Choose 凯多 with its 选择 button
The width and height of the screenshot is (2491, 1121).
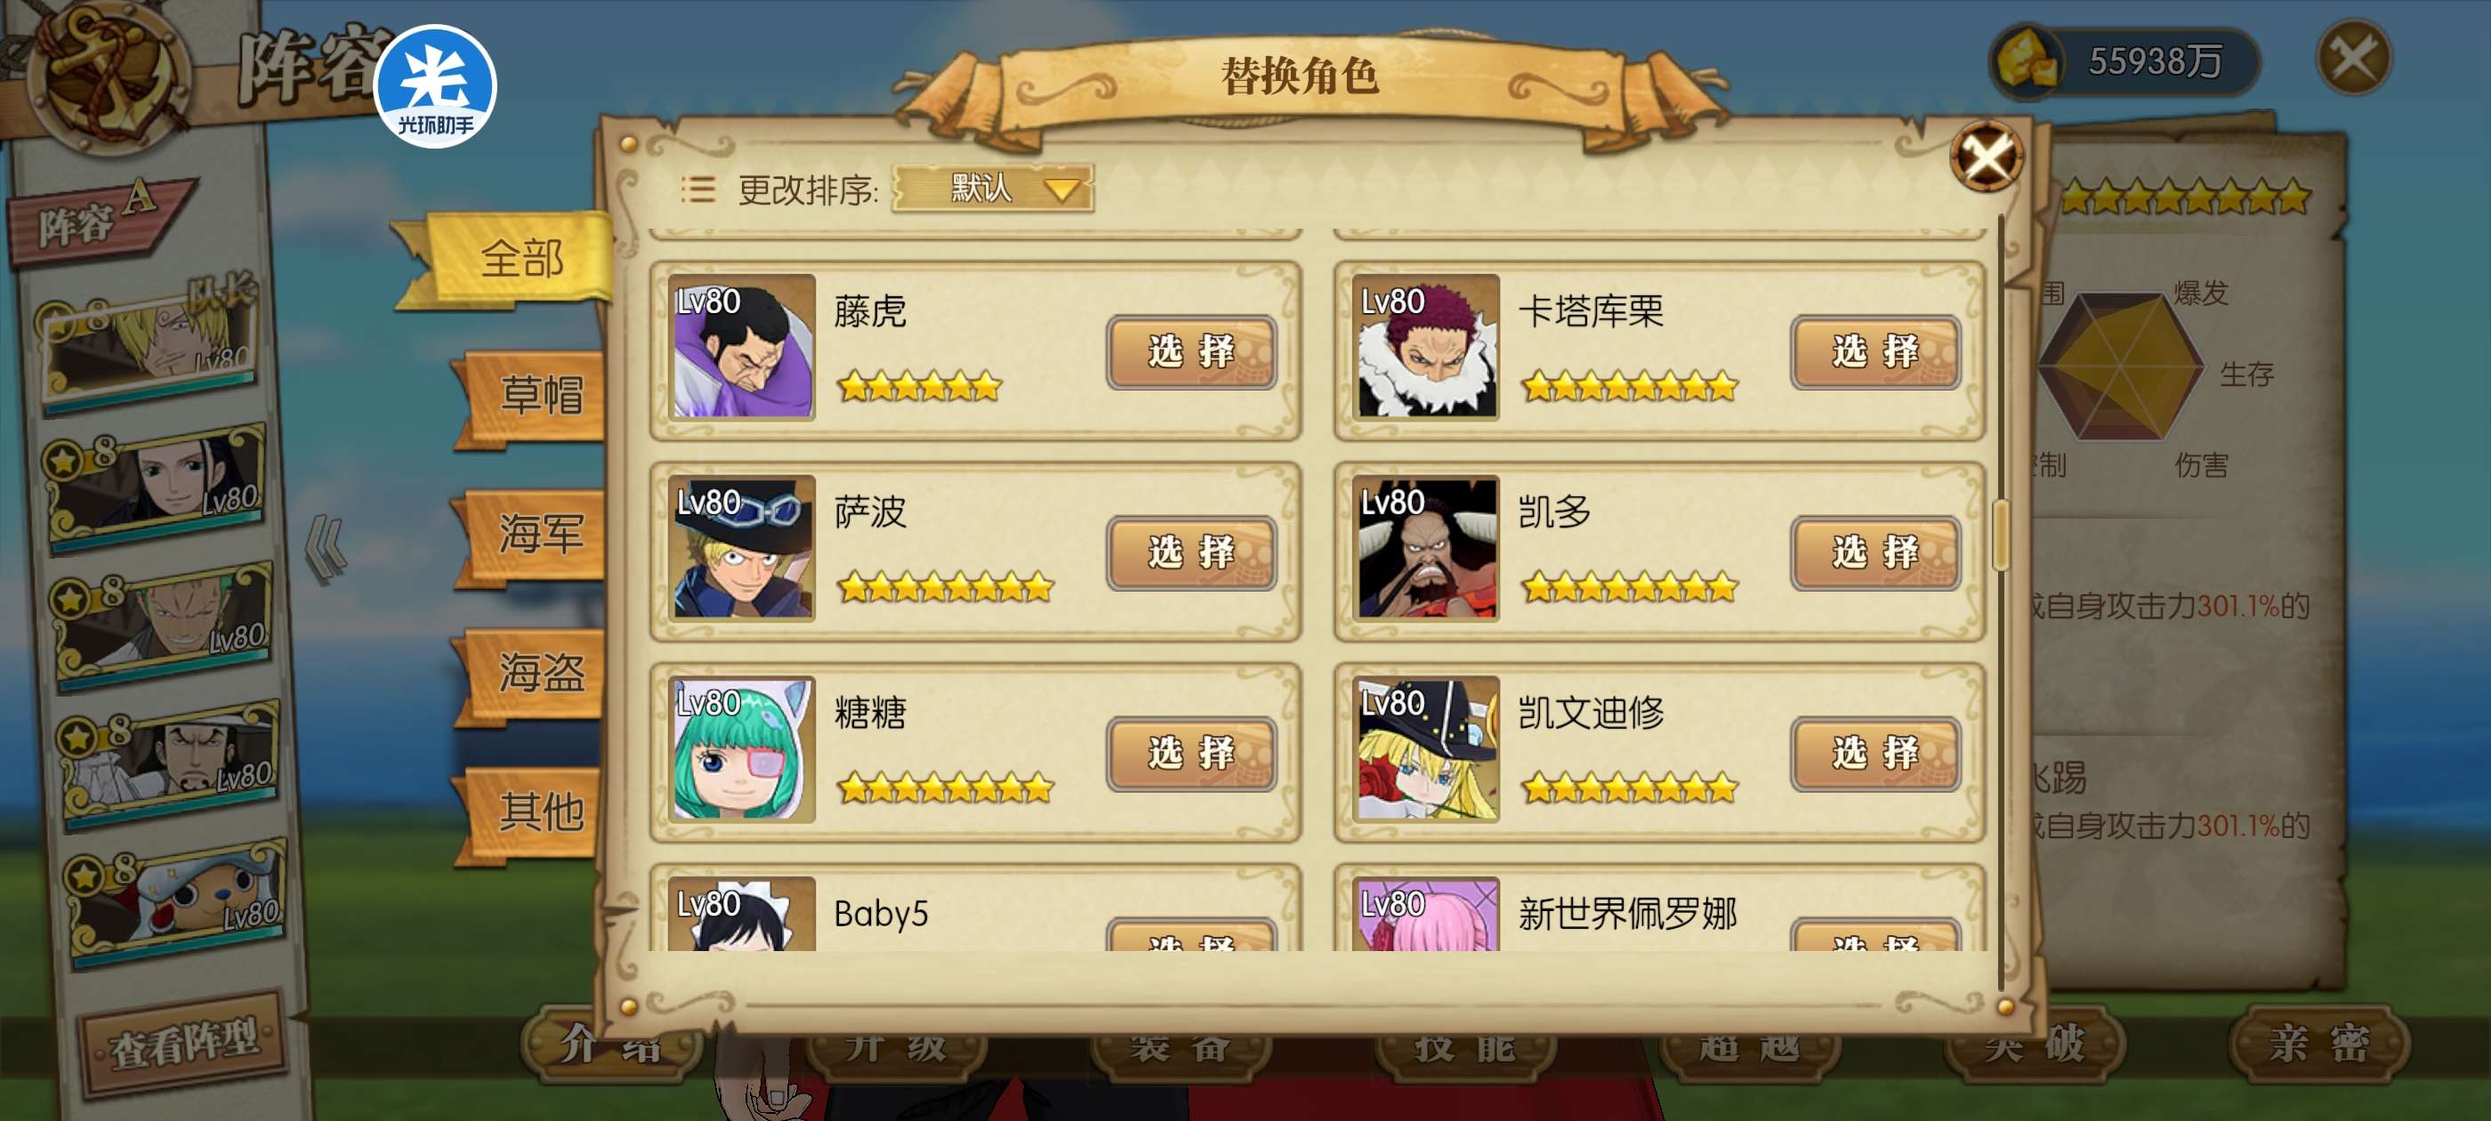point(1875,552)
